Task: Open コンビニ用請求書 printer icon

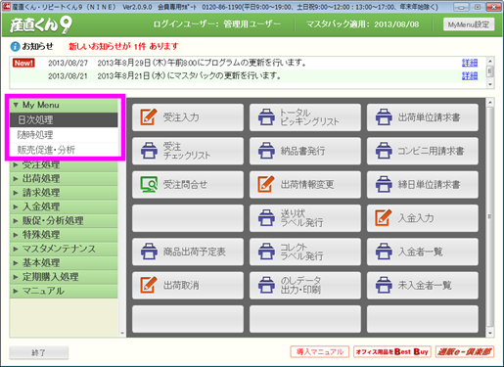Action: click(x=384, y=151)
